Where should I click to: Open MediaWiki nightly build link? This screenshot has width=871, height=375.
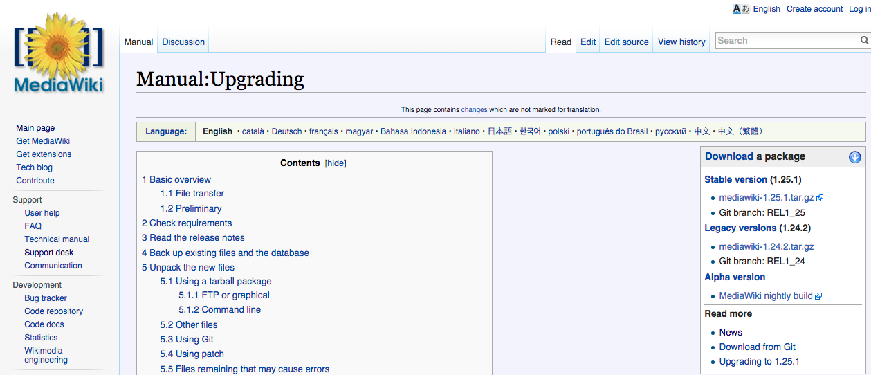click(x=766, y=296)
